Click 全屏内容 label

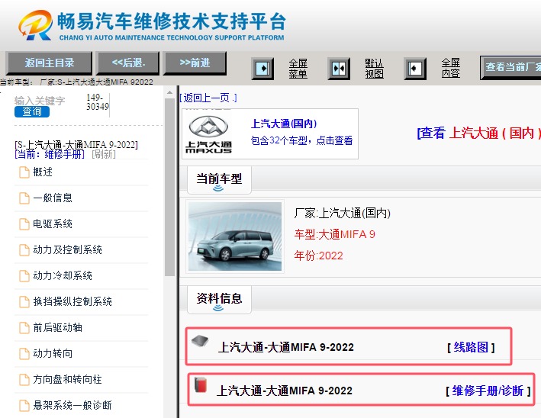click(x=451, y=69)
